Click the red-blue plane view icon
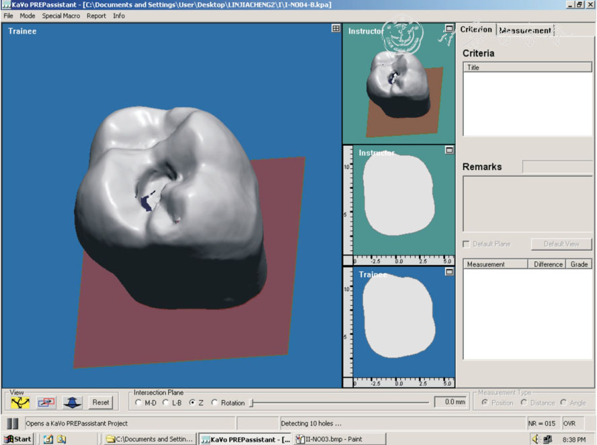The height and width of the screenshot is (445, 597). pyautogui.click(x=46, y=403)
